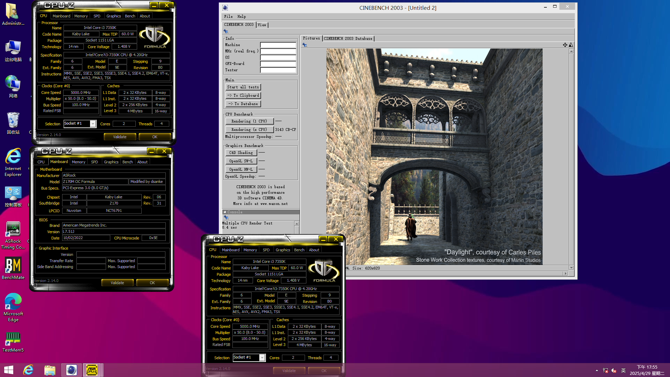Select the 网络 desktop icon

click(13, 87)
